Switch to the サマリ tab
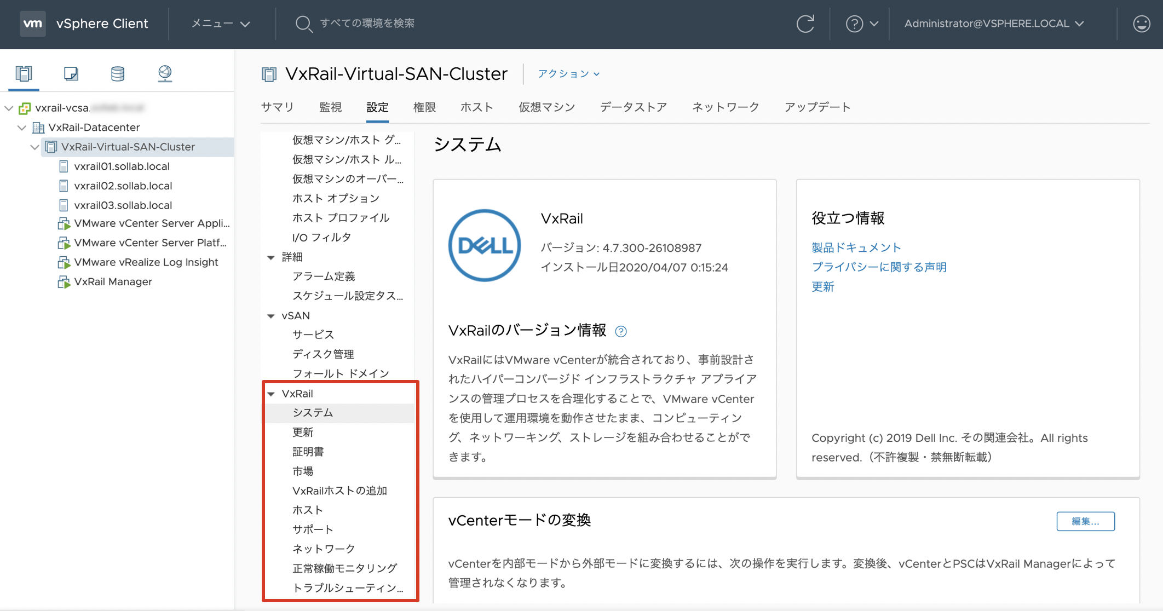Screen dimensions: 1163x611 tap(278, 107)
